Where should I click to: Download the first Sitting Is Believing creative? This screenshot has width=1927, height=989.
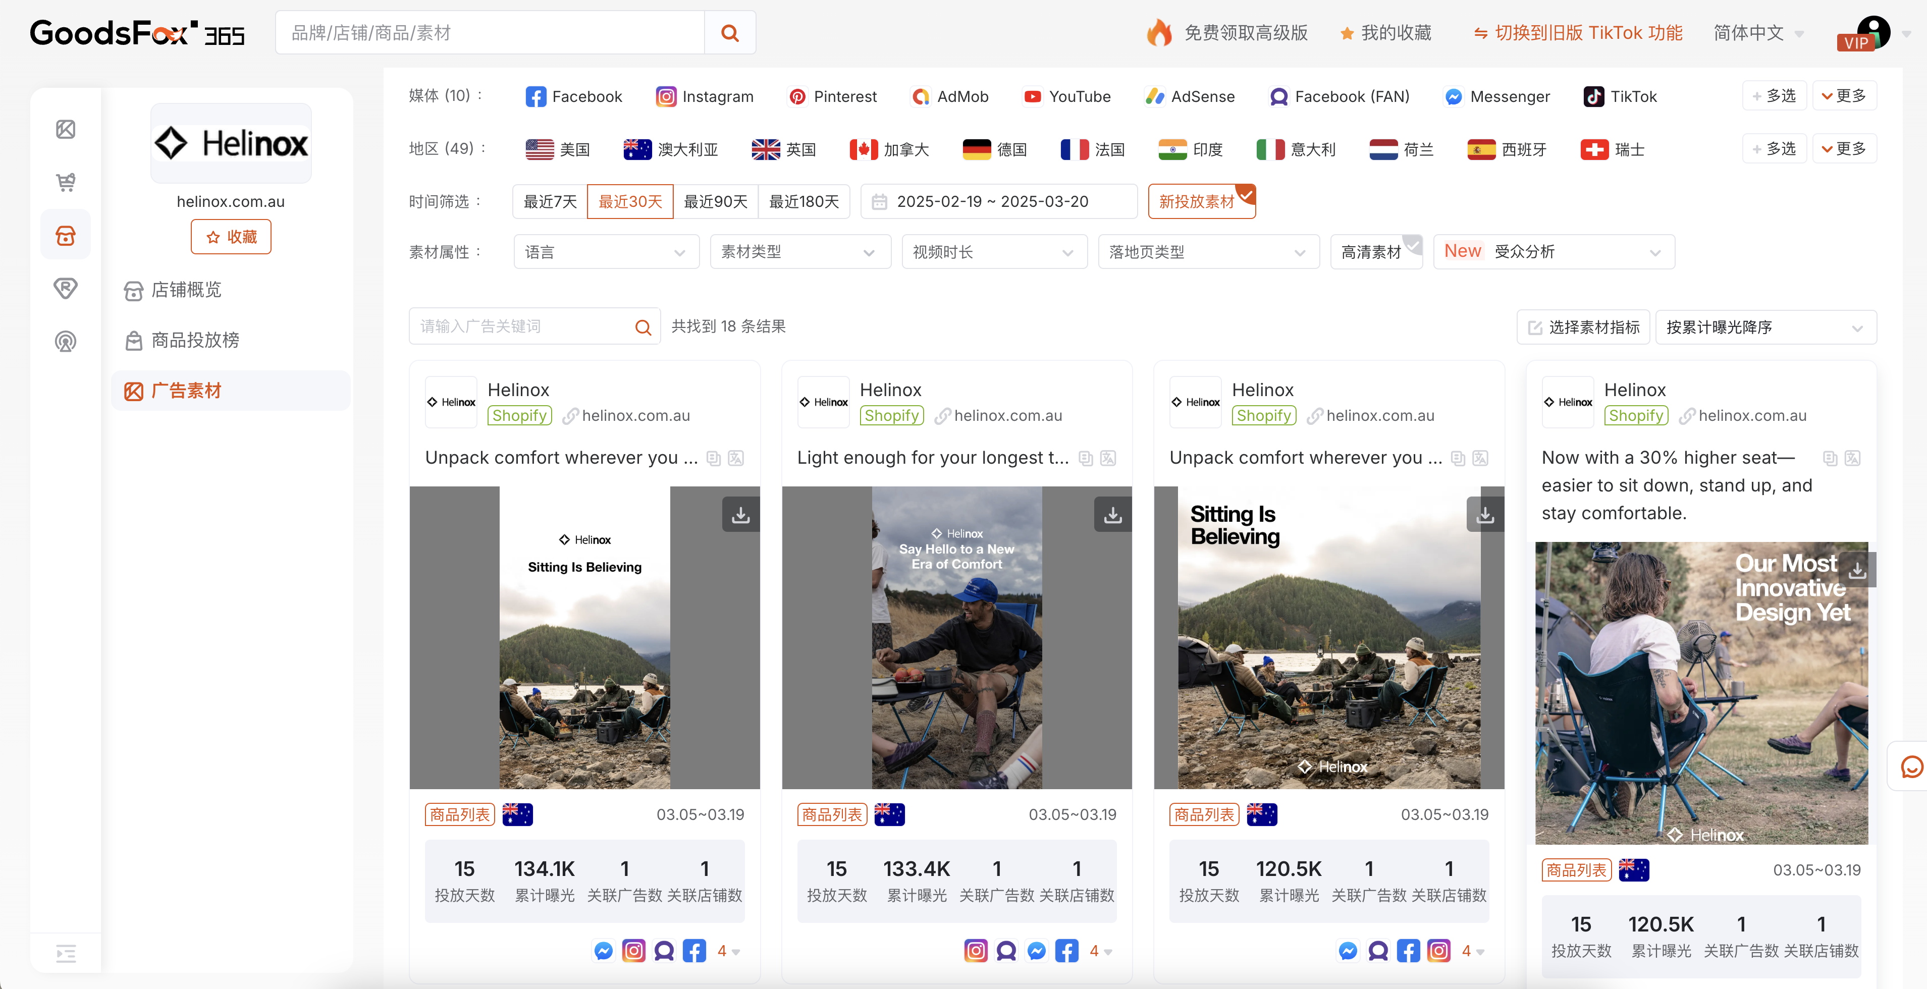tap(740, 515)
